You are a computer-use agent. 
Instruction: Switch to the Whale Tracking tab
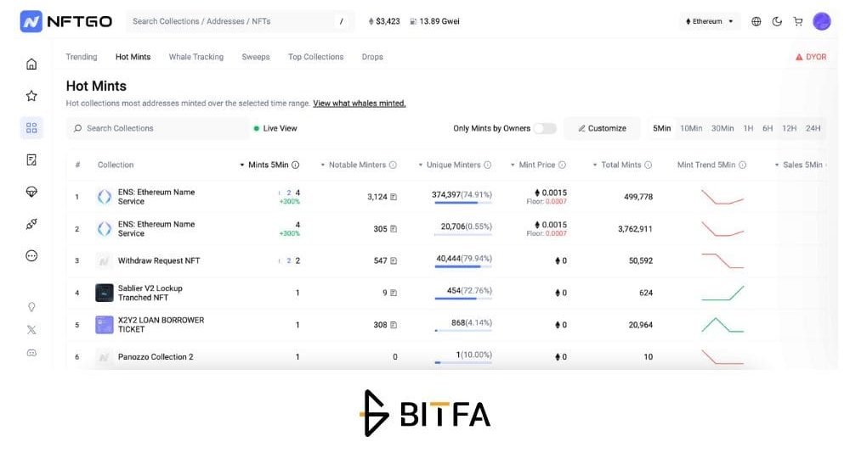tap(196, 57)
